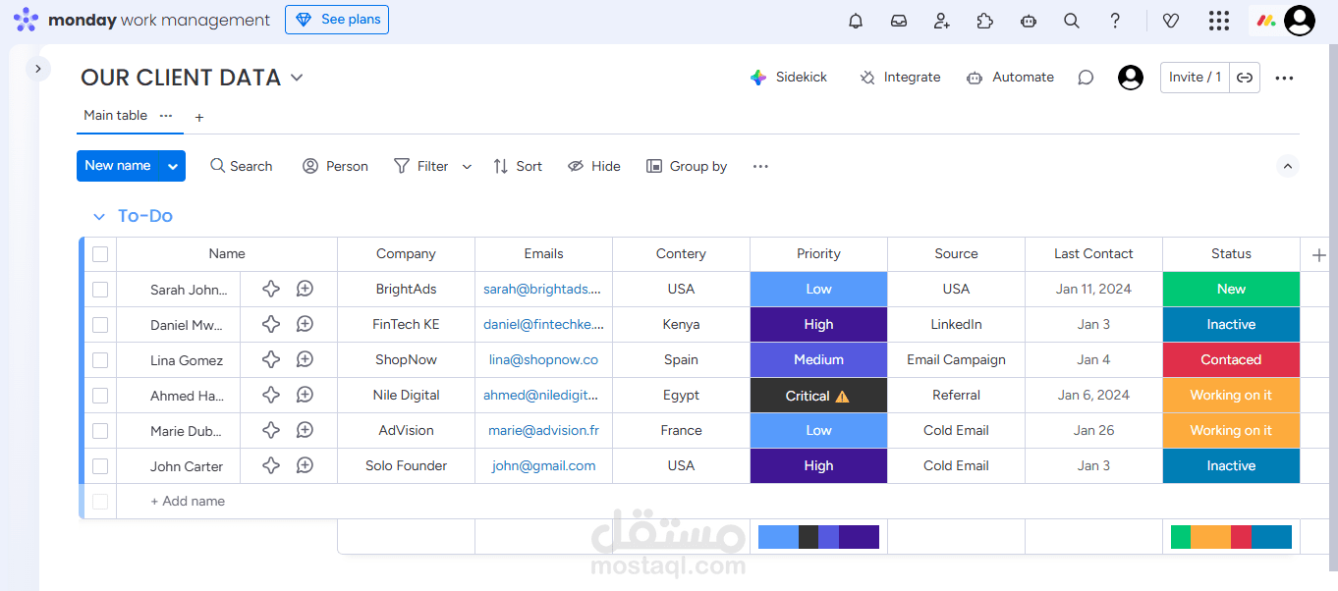Copy board link using the link icon
The height and width of the screenshot is (591, 1338).
pos(1245,78)
